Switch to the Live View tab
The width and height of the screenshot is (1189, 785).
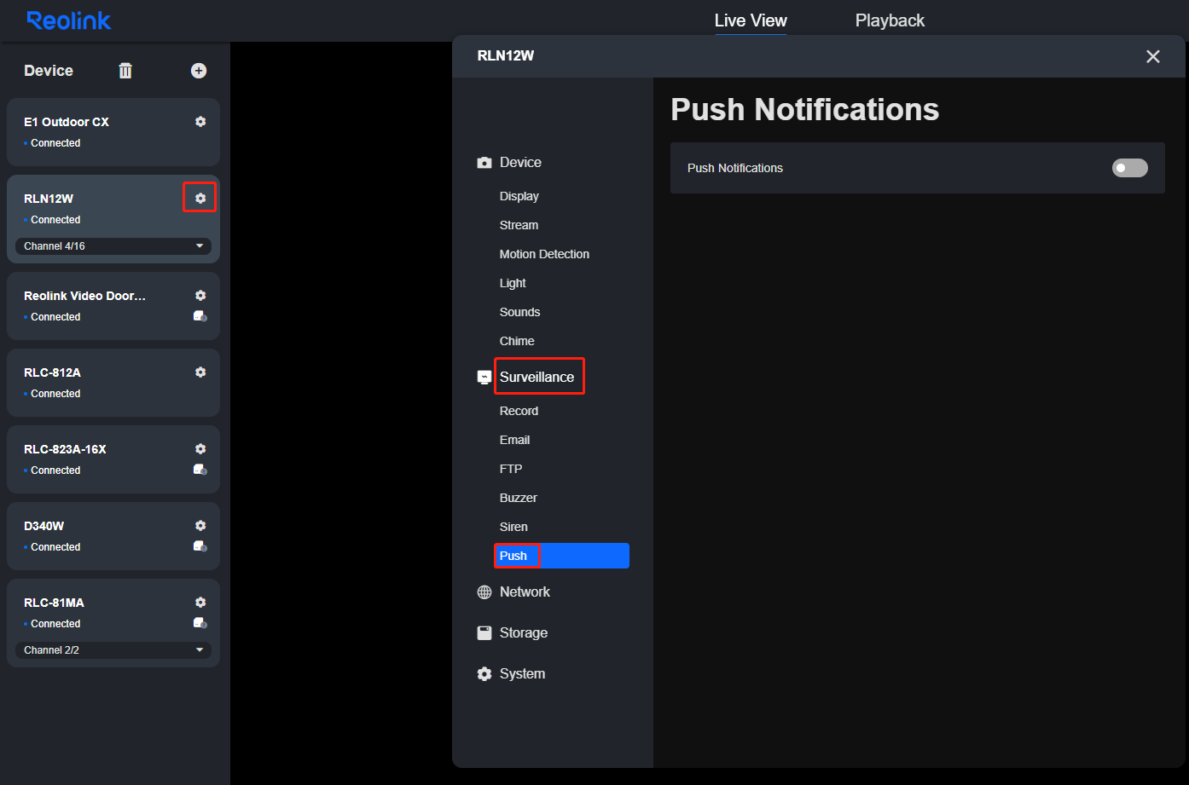[751, 20]
